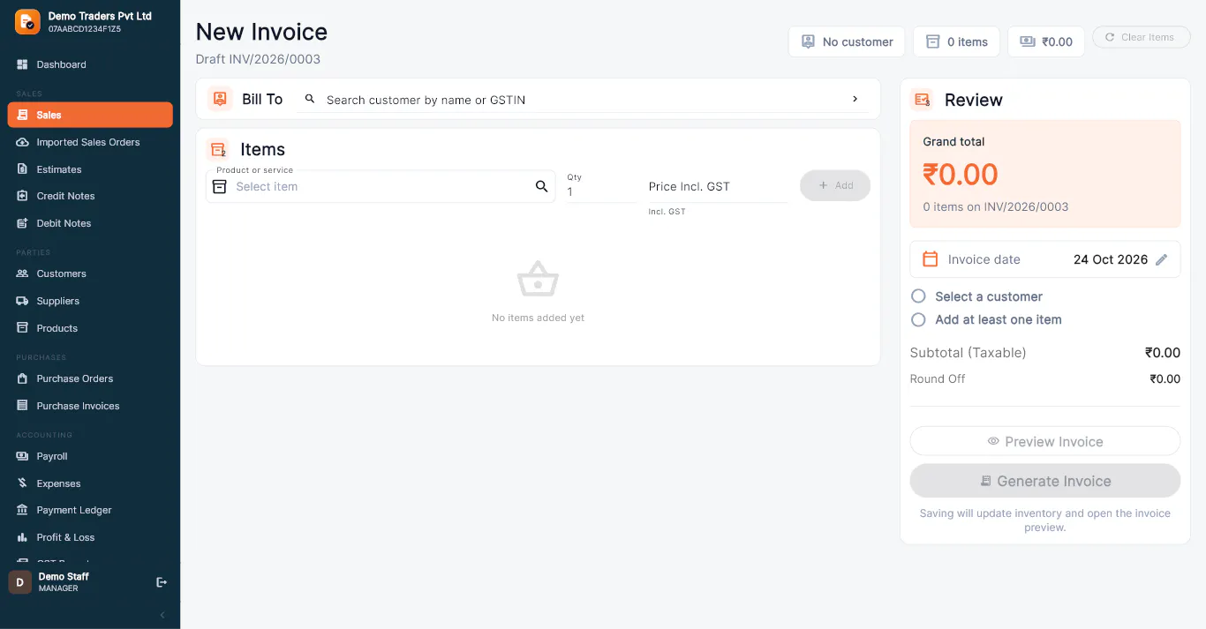1206x629 pixels.
Task: Click the Customers sidebar icon
Action: pos(23,273)
